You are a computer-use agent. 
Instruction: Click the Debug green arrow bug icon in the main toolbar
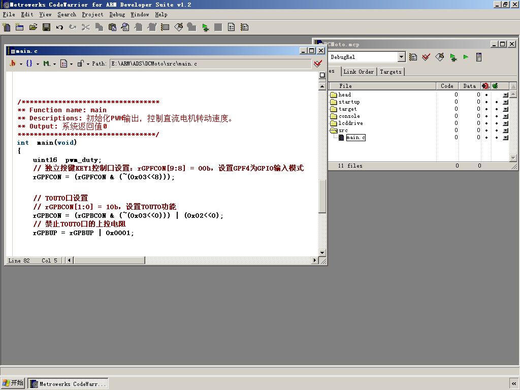205,27
